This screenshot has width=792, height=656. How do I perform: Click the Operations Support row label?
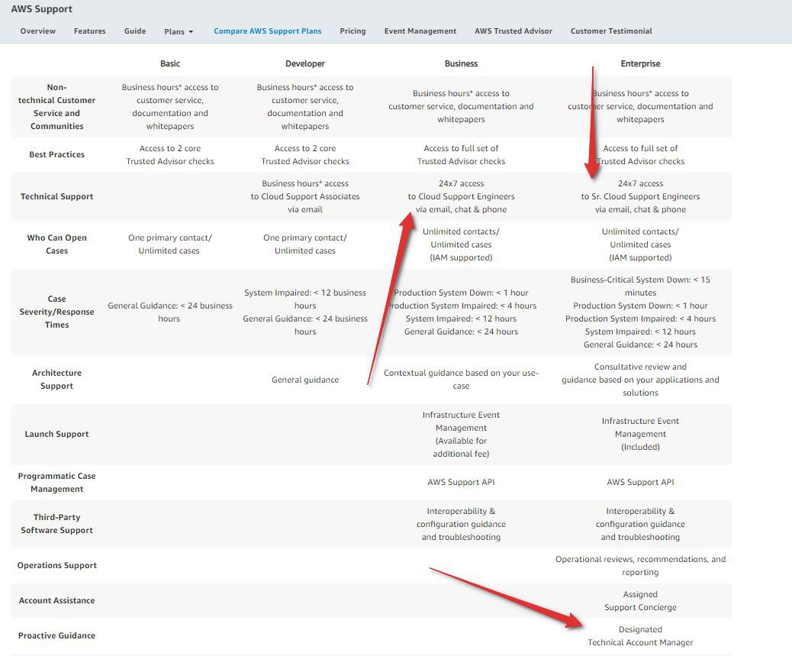(56, 565)
